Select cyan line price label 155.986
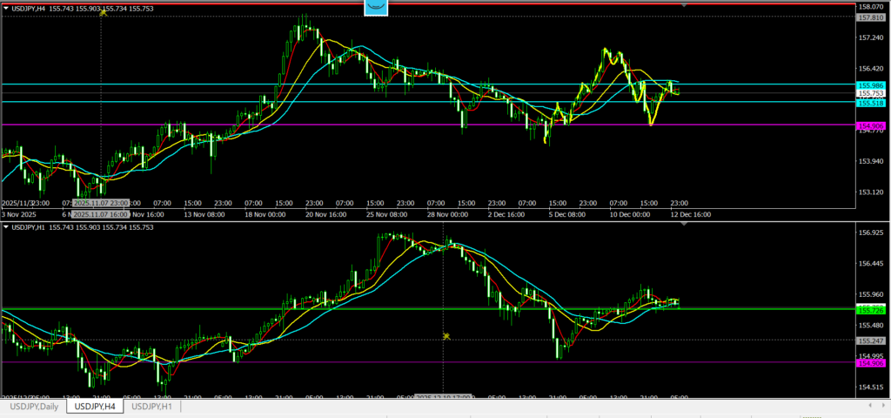The width and height of the screenshot is (891, 418). (871, 85)
